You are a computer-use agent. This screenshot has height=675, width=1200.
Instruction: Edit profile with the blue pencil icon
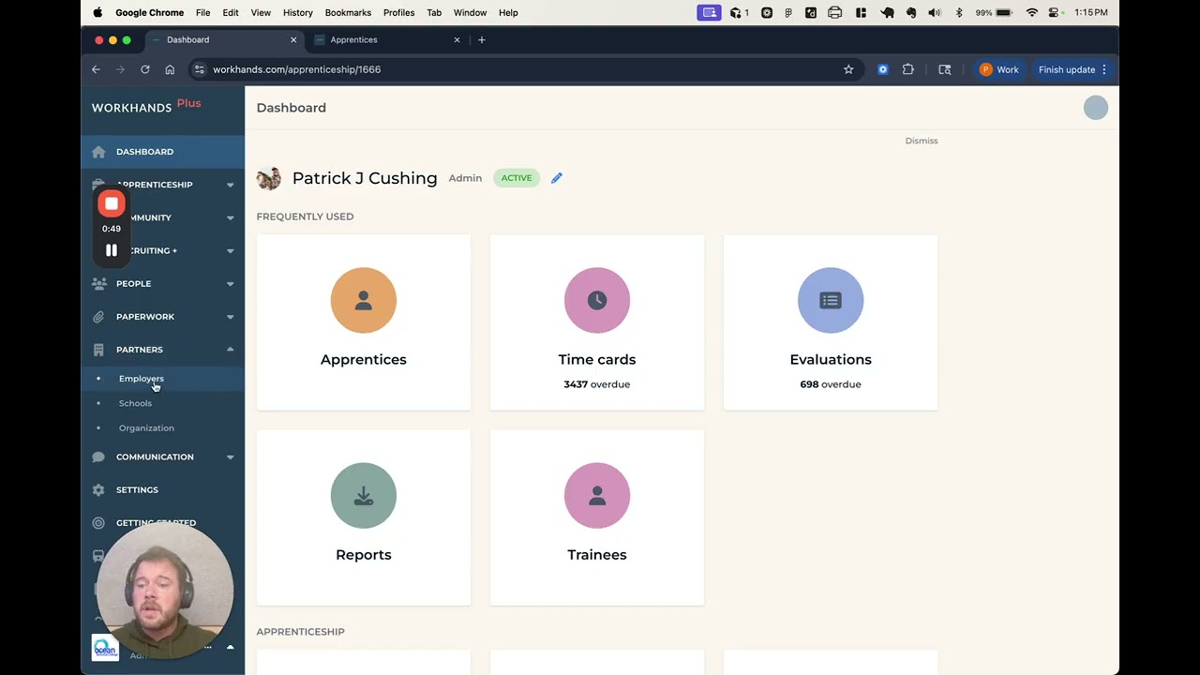pos(557,178)
